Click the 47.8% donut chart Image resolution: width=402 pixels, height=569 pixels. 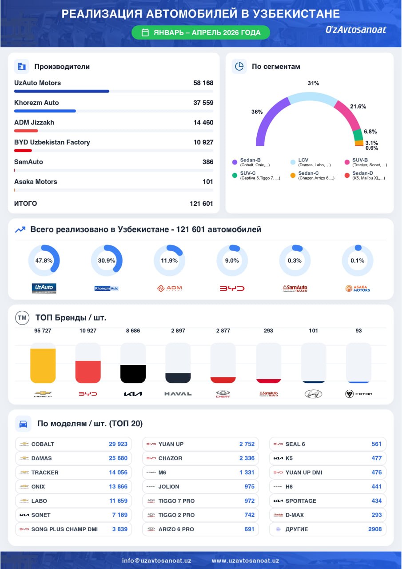(x=44, y=260)
